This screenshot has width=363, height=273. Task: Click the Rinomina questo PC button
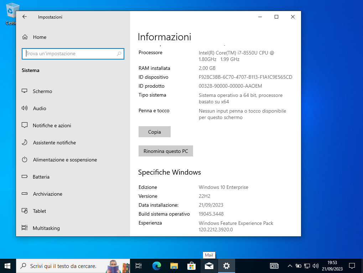click(x=166, y=151)
